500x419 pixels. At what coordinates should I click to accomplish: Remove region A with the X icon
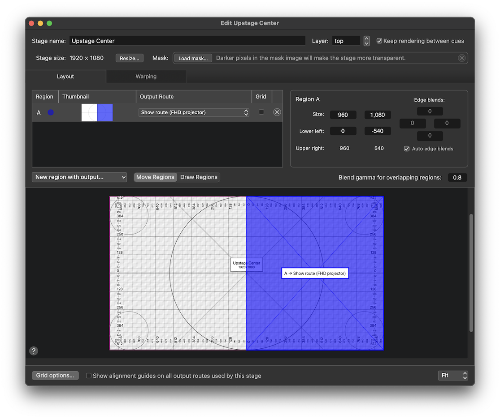coord(277,112)
